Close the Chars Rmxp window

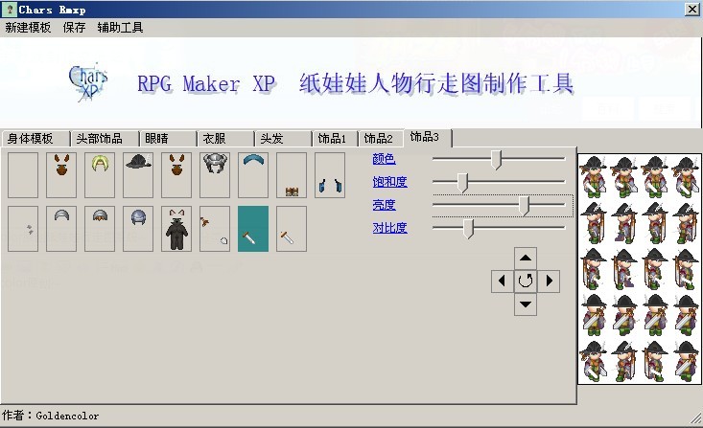pyautogui.click(x=692, y=10)
